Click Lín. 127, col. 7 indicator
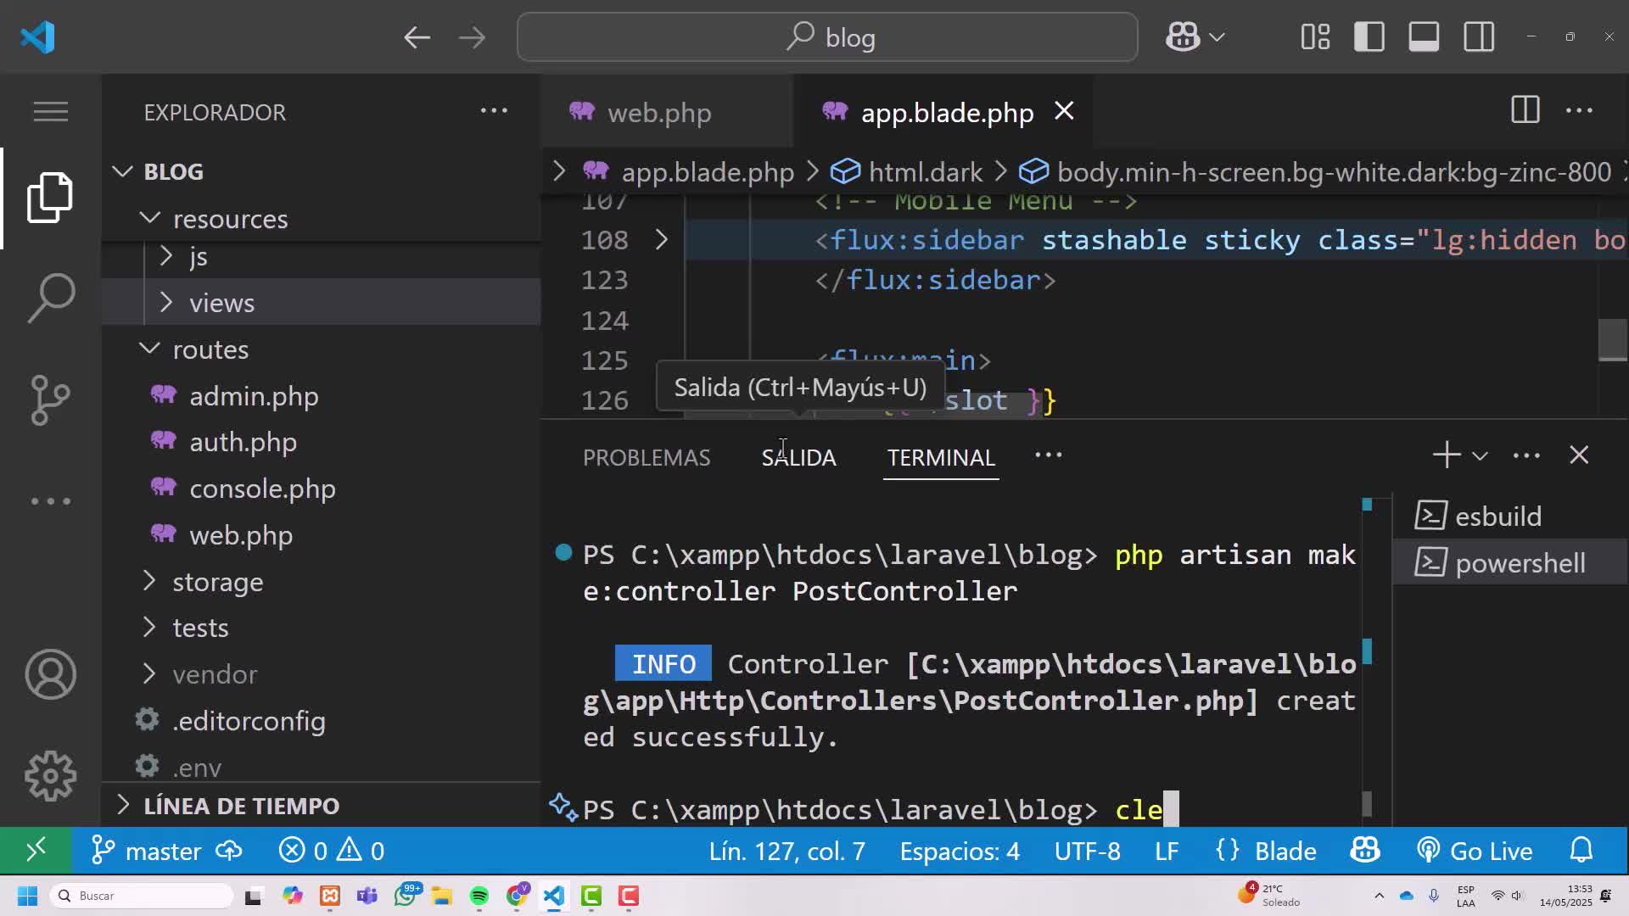The height and width of the screenshot is (916, 1629). (787, 851)
